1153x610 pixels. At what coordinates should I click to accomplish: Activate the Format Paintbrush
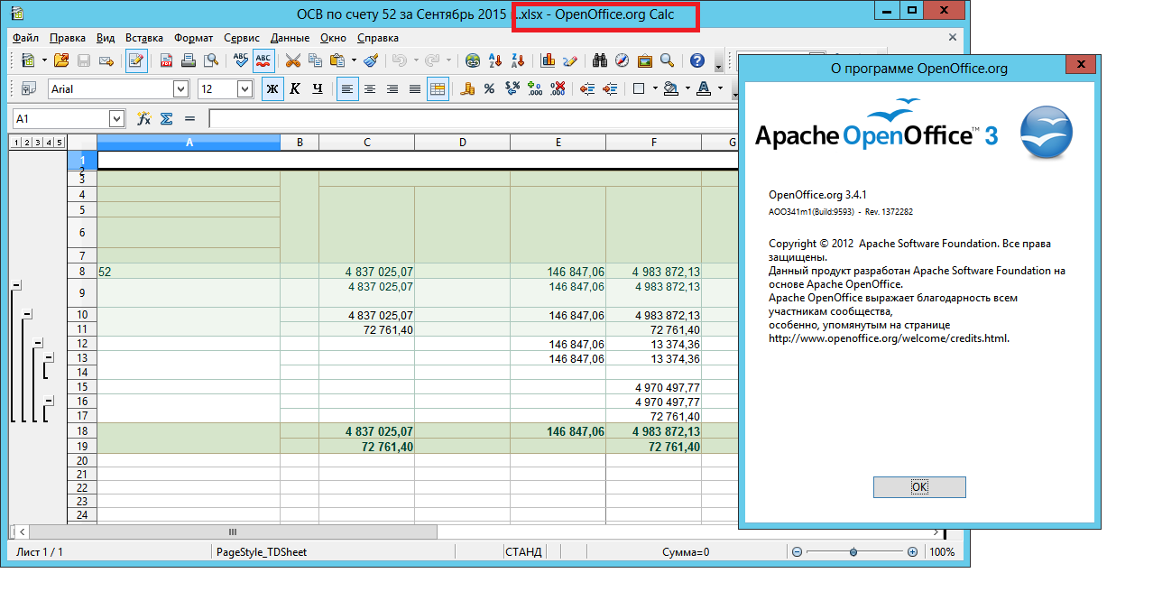[x=370, y=60]
